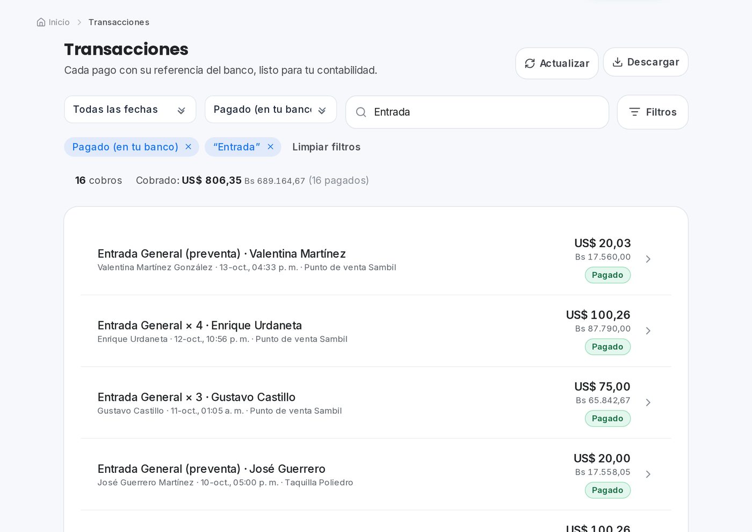This screenshot has height=532, width=752.
Task: Click the Pagado badge on Enrique Urdaneta row
Action: point(608,347)
